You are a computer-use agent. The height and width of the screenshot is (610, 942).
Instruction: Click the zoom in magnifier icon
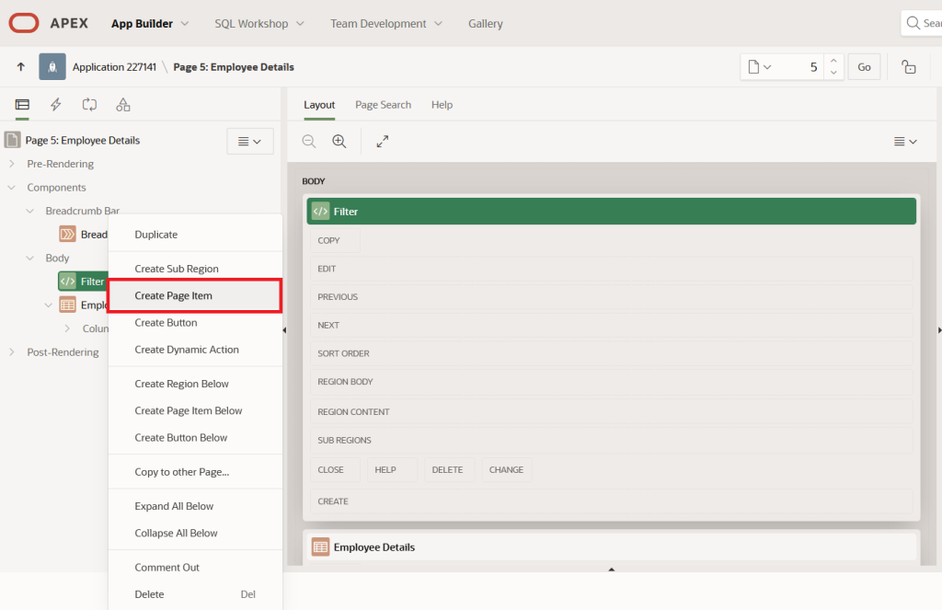pos(339,142)
